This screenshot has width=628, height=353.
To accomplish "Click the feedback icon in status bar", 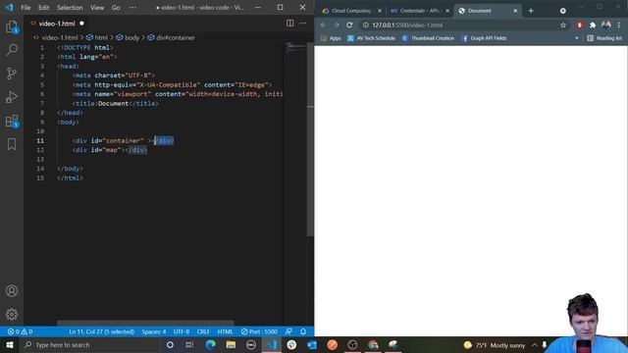I will click(x=288, y=331).
